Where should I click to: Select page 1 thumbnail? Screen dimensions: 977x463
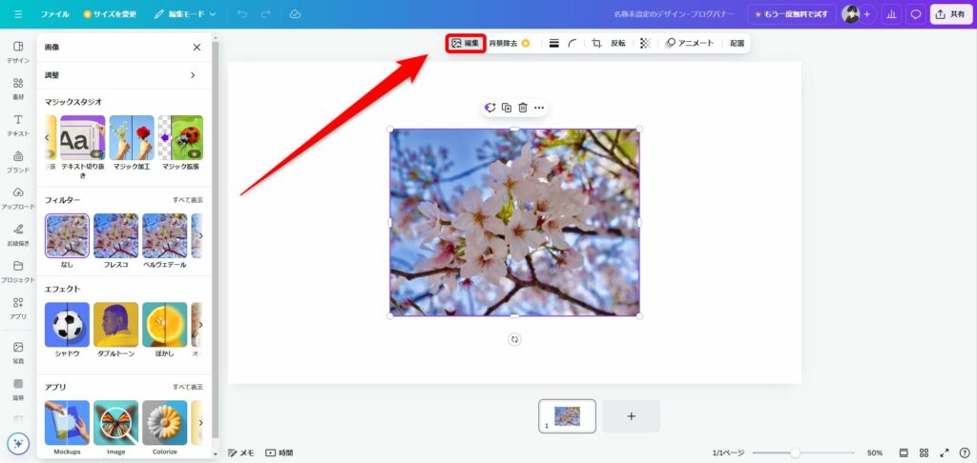pos(567,416)
